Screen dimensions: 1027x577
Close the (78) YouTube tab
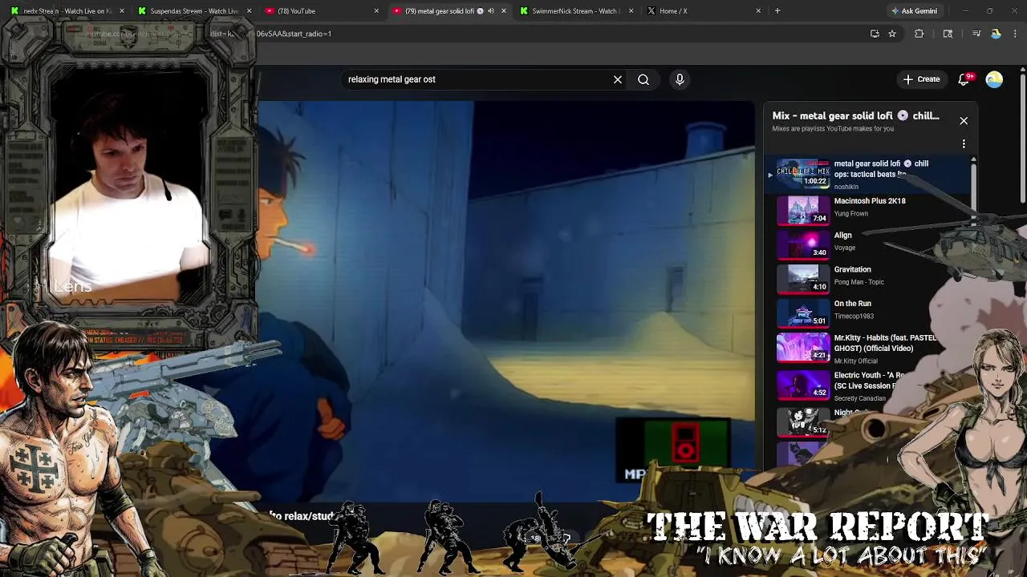(376, 11)
